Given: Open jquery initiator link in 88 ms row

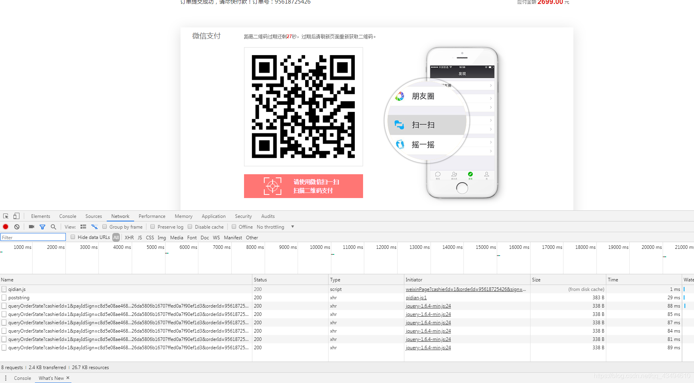Looking at the screenshot, I should tap(428, 306).
